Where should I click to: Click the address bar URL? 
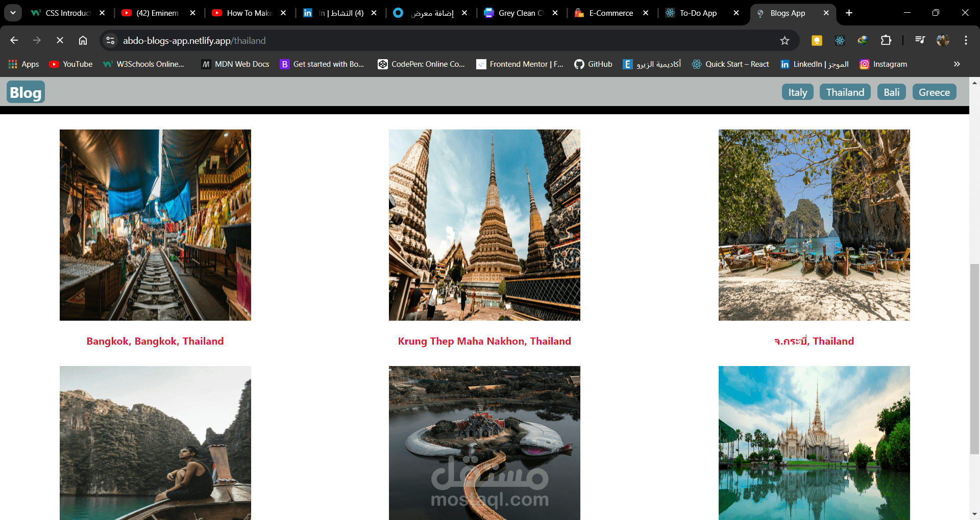(194, 40)
